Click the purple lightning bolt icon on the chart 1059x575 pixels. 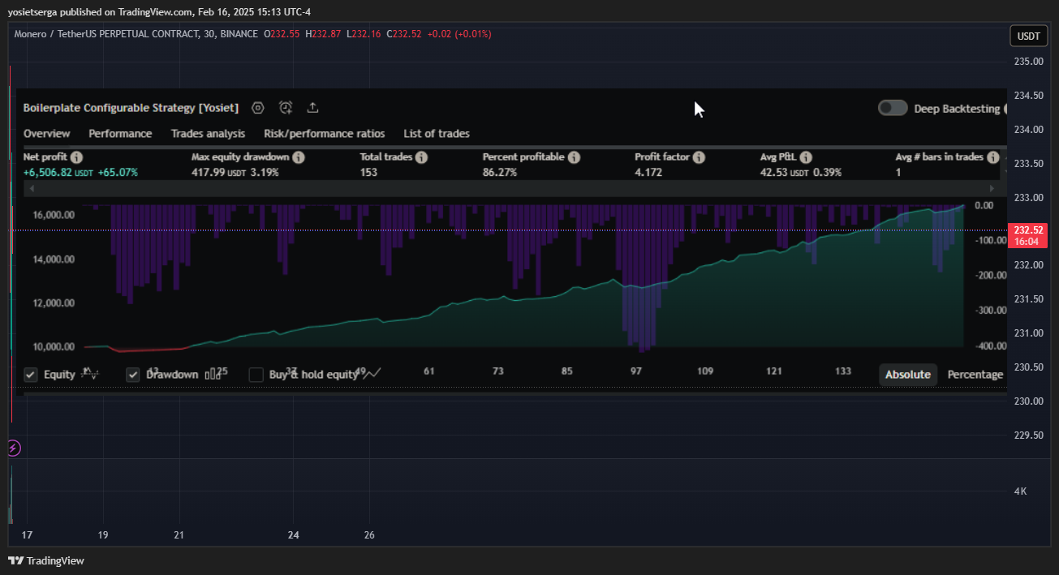pos(14,448)
